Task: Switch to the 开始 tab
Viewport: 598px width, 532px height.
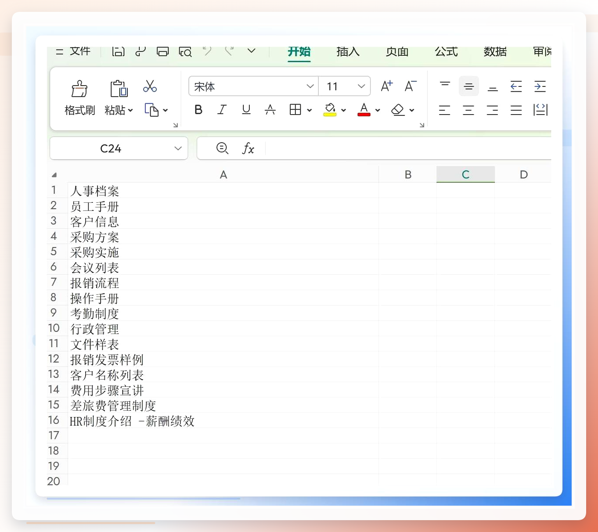Action: (x=299, y=52)
